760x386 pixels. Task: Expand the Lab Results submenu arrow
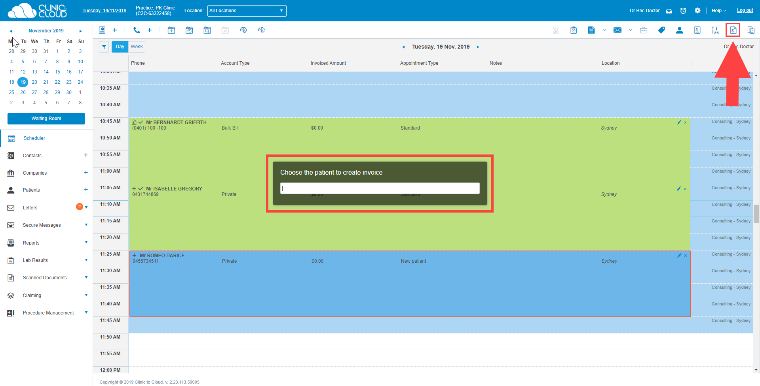point(86,260)
